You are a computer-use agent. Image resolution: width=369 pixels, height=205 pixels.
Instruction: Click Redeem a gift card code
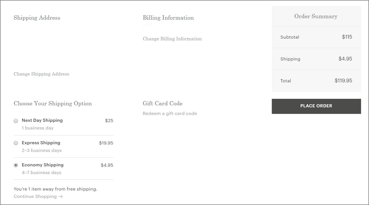pyautogui.click(x=170, y=114)
